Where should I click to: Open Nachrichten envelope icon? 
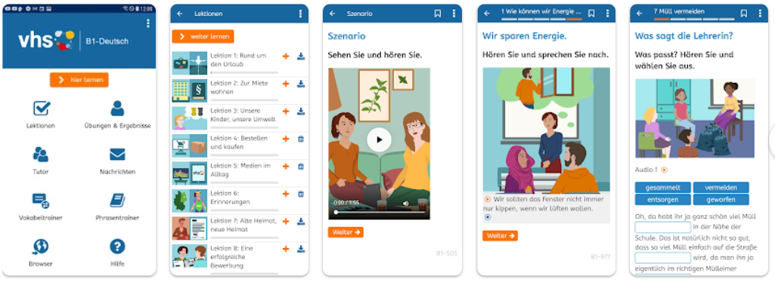(x=117, y=155)
